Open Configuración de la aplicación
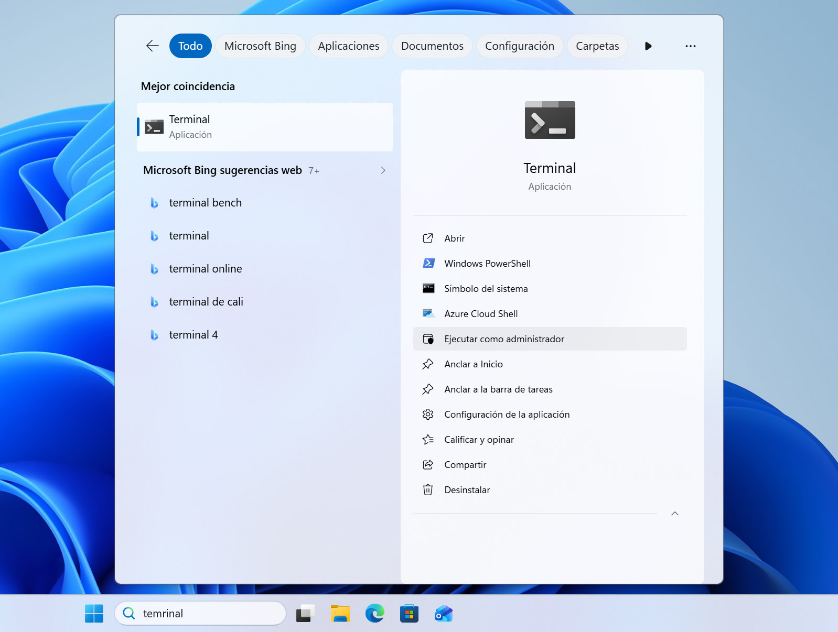838x632 pixels. pos(550,415)
